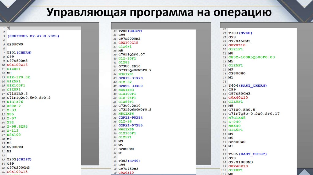
Task: Click the line G1X89F1
Action: (x=126, y=102)
